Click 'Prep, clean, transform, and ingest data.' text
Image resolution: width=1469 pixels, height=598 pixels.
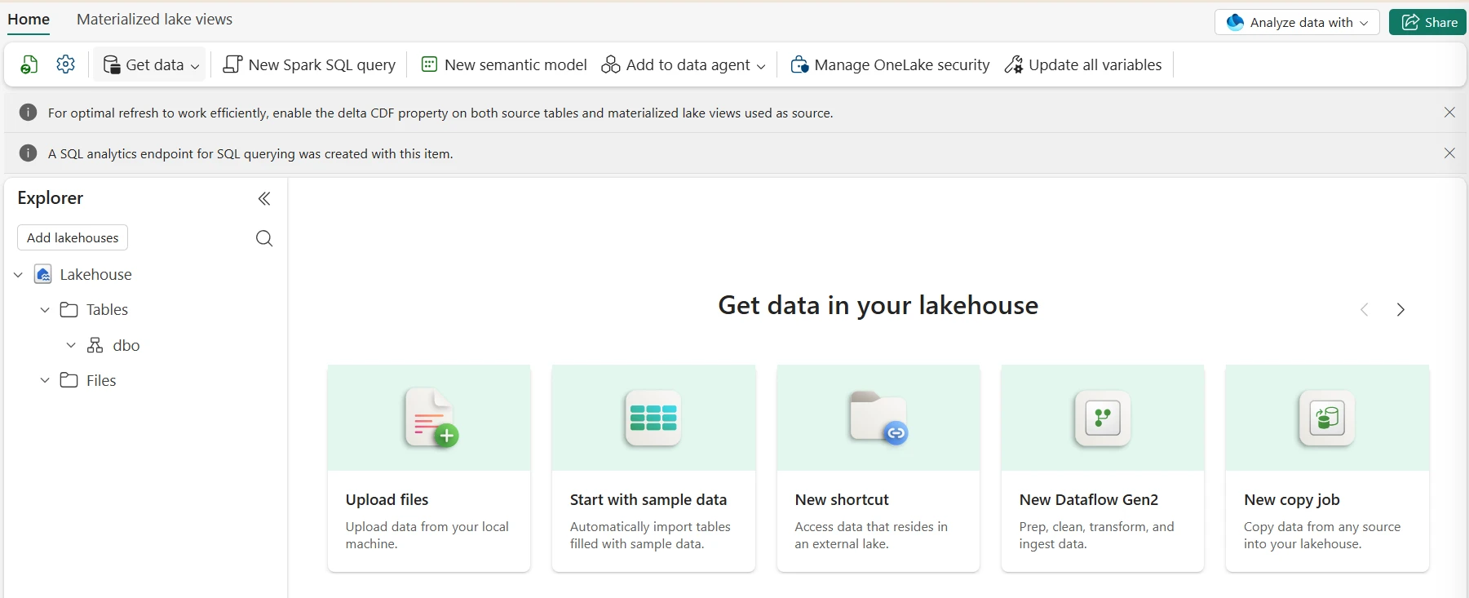(x=1096, y=535)
